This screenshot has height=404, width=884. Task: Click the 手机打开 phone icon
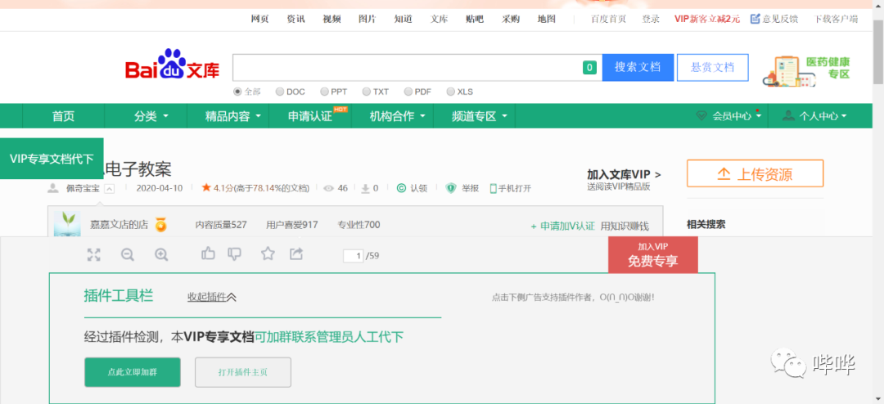click(x=493, y=189)
